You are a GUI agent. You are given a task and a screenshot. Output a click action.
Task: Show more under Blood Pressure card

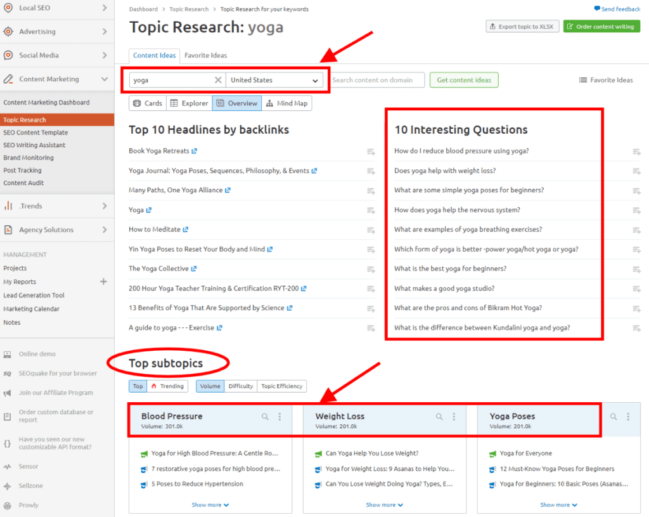click(210, 505)
